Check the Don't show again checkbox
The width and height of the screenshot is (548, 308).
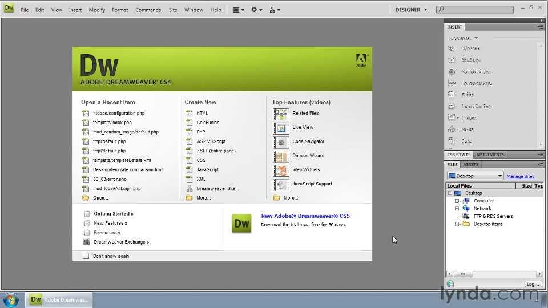point(86,256)
